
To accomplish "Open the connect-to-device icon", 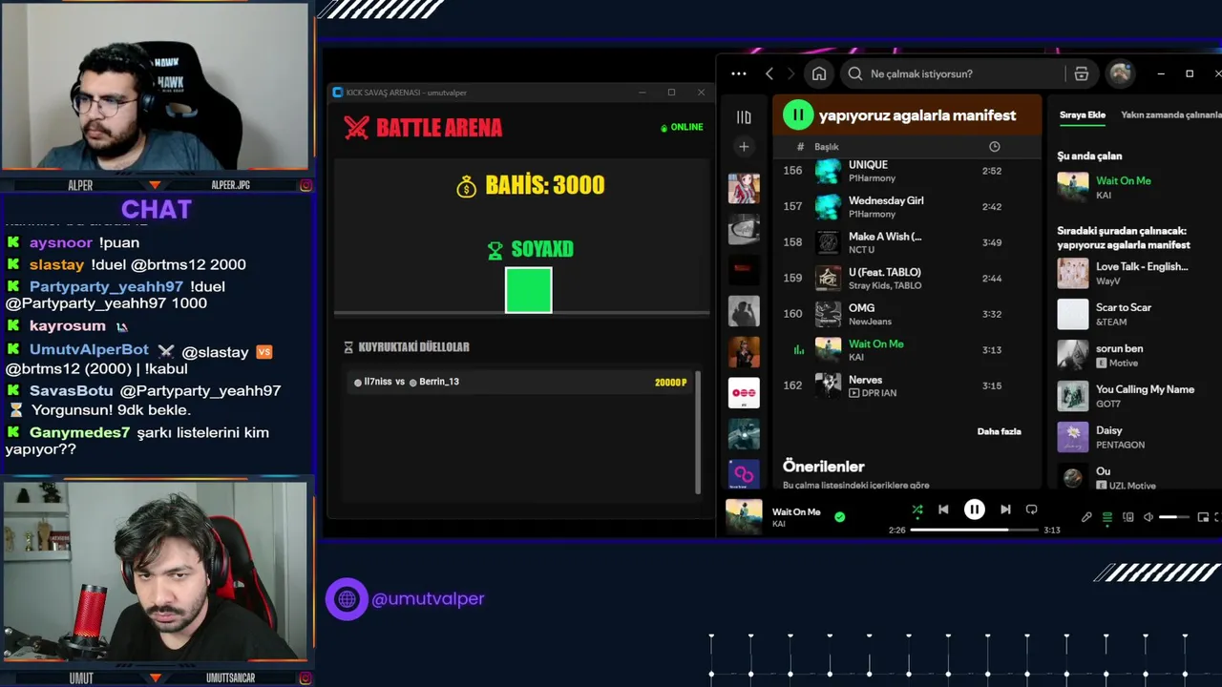I will tap(1128, 517).
